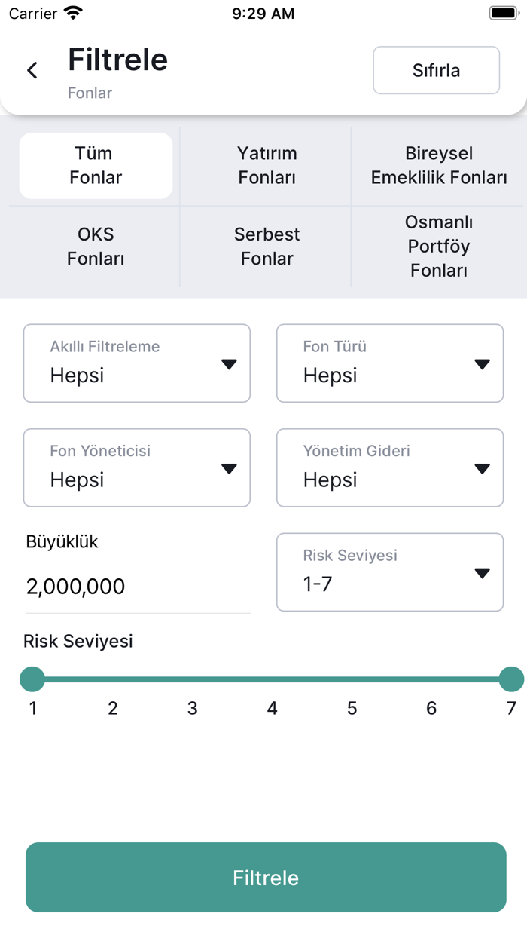Expand the Fon Yöneticisi selector
This screenshot has height=938, width=527.
pyautogui.click(x=136, y=467)
